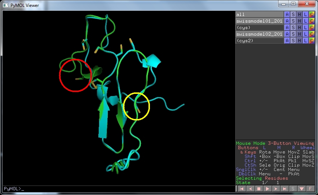This screenshot has height=195, width=318.
Task: Stop movie playback
Action: click(x=259, y=189)
